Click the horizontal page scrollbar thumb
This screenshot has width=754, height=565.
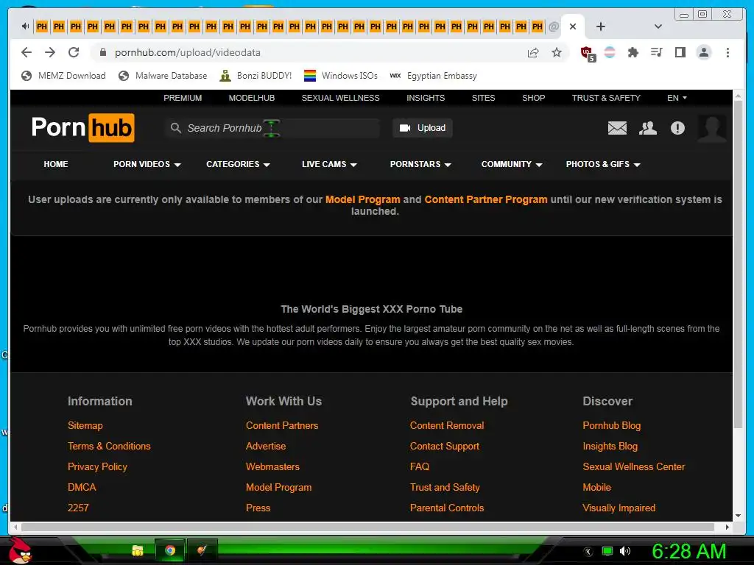tap(368, 527)
